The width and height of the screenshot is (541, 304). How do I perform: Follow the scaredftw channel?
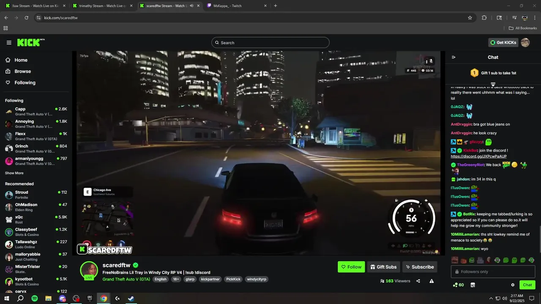pos(351,267)
